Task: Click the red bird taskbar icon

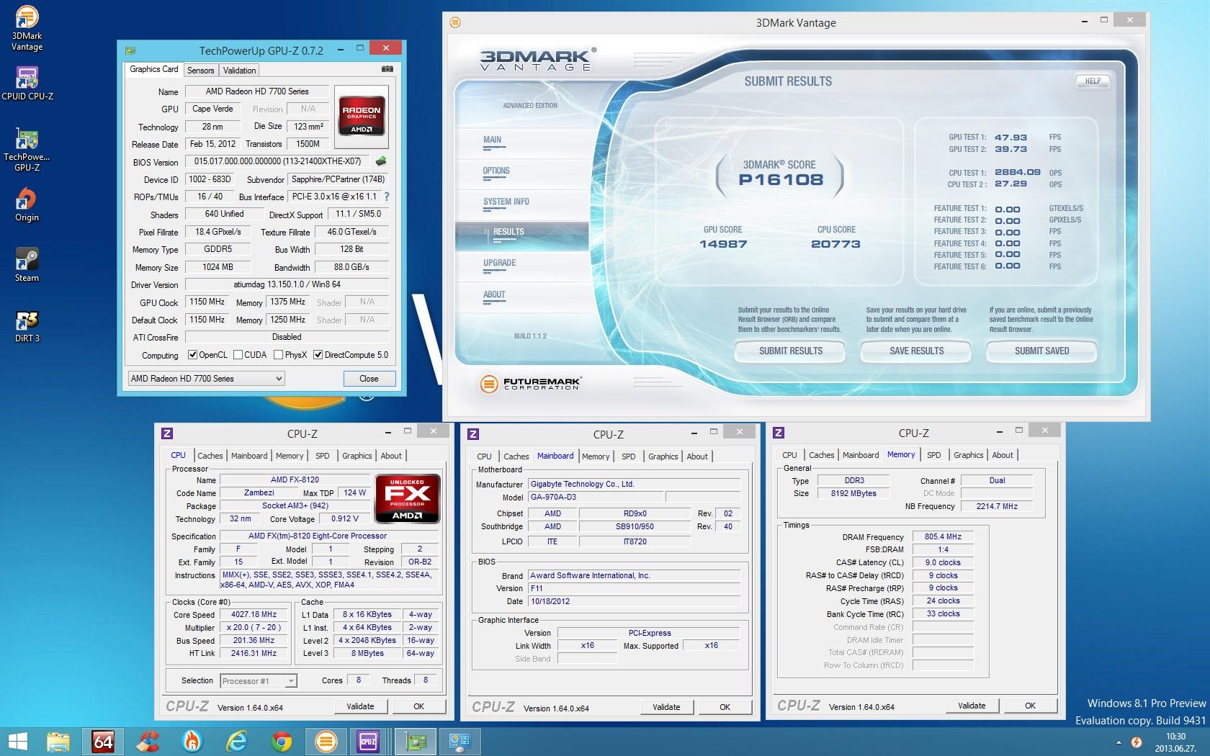Action: tap(148, 742)
